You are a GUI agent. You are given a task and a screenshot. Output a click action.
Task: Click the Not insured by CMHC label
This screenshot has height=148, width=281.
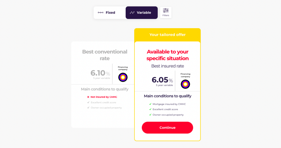104,97
